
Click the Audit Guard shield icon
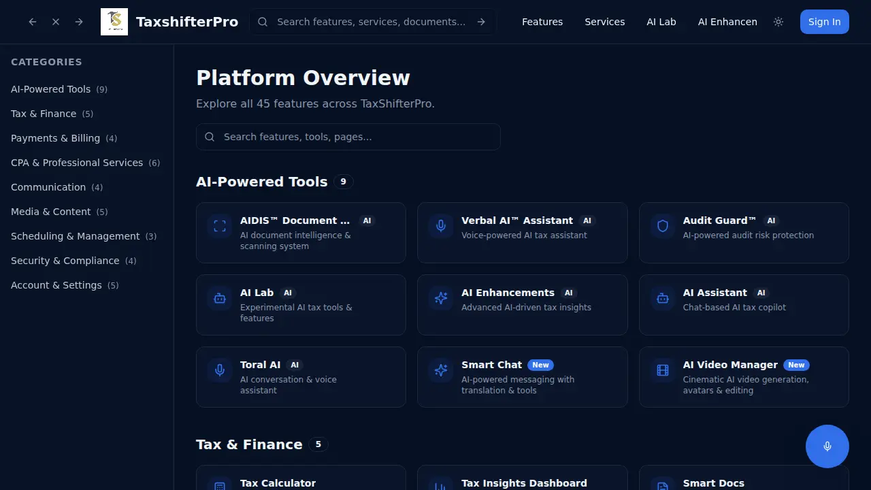tap(663, 226)
